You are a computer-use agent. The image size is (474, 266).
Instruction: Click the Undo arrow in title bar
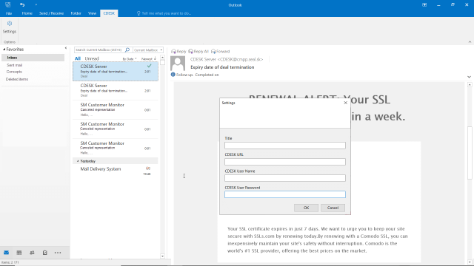[x=22, y=5]
